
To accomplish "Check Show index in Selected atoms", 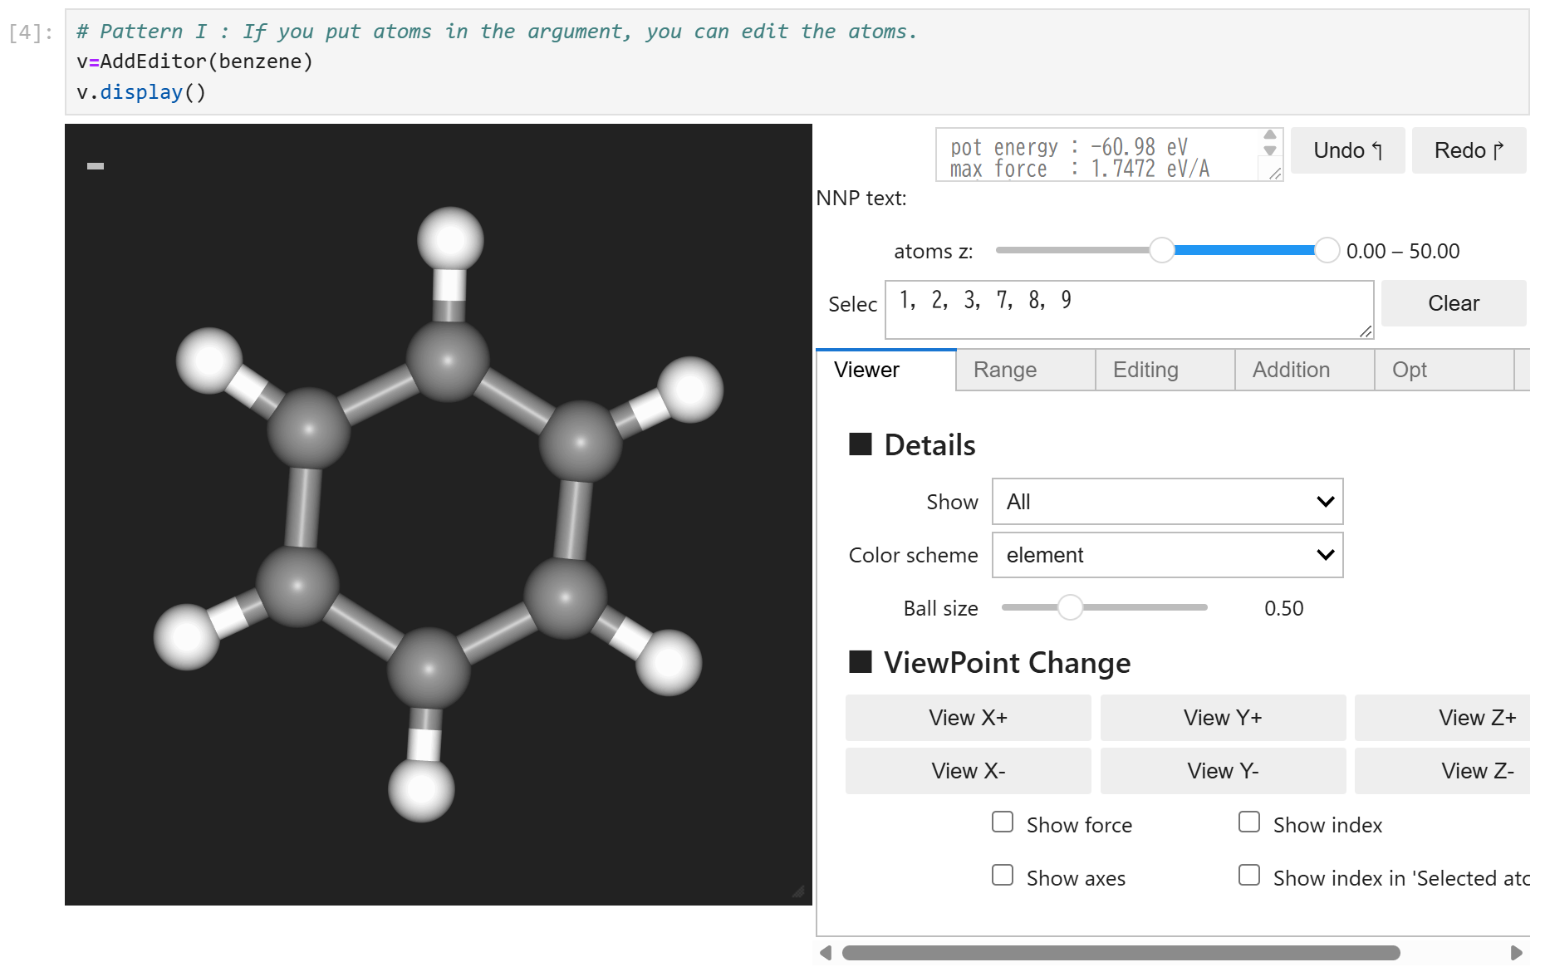I will [1249, 876].
